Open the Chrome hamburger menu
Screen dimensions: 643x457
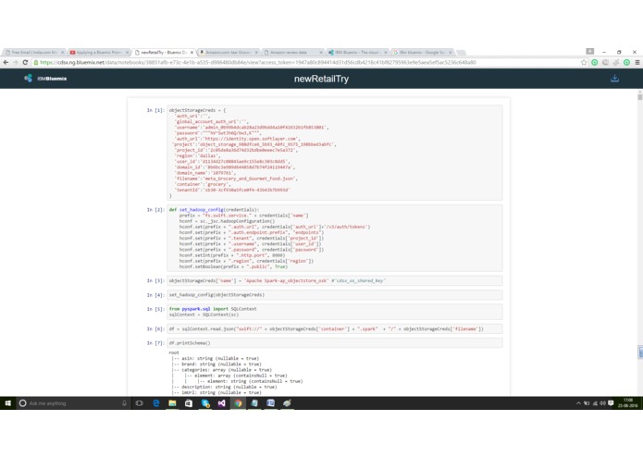pyautogui.click(x=637, y=62)
